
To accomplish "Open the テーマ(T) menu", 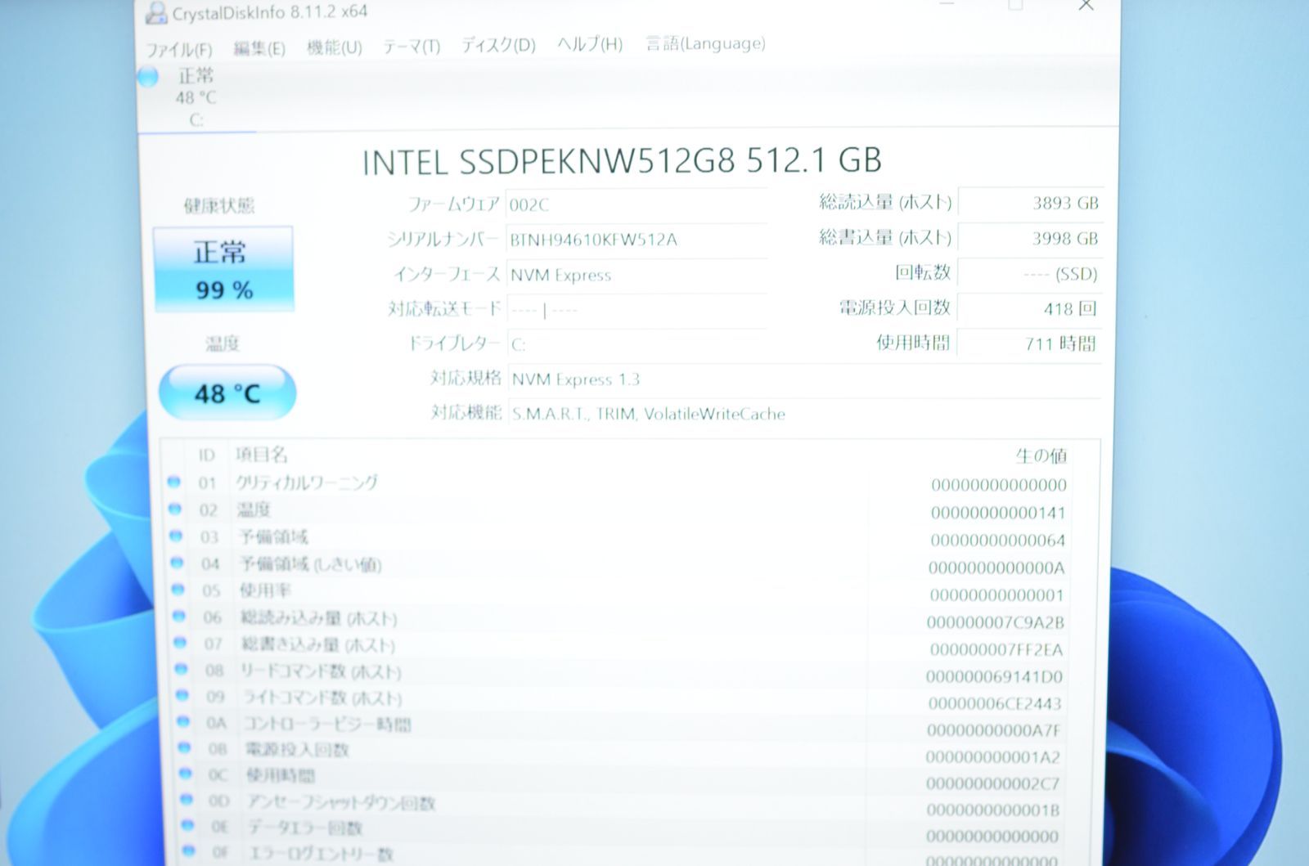I will coord(412,47).
